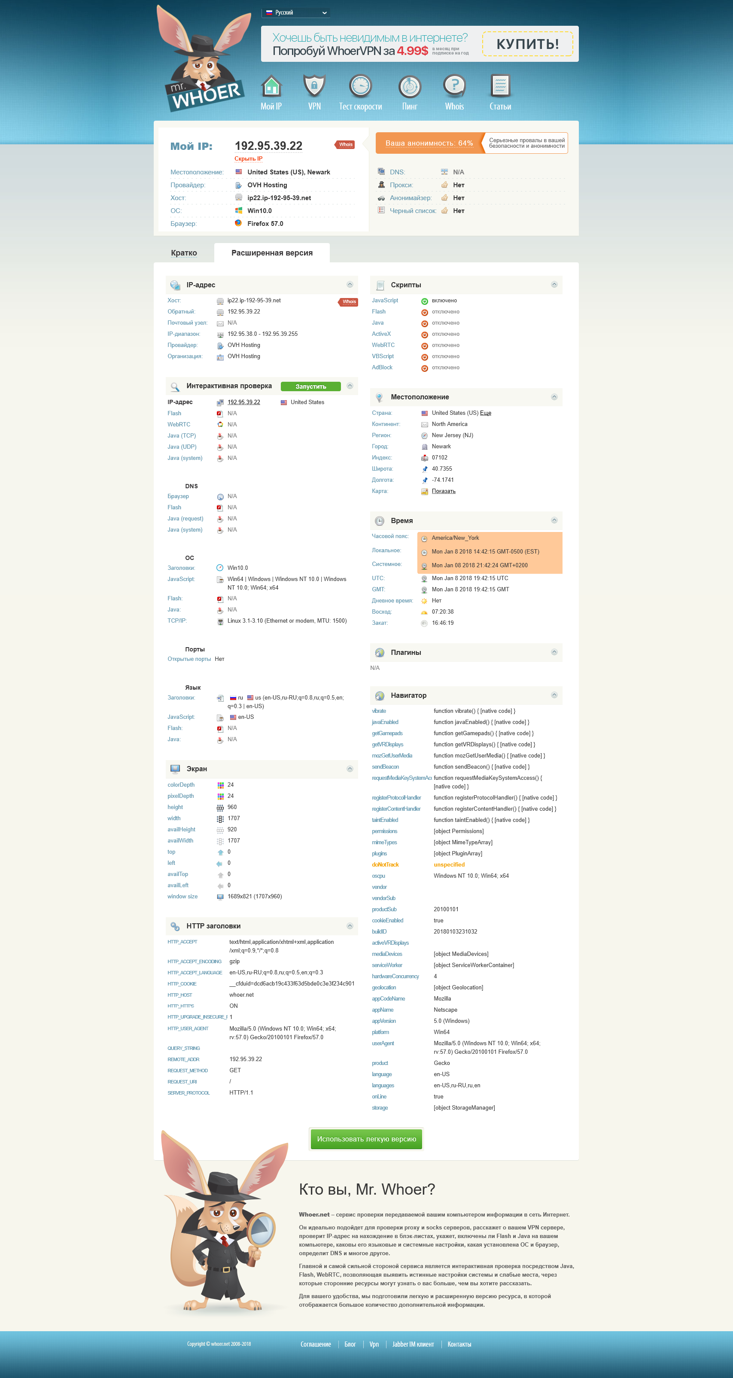Click the AdBlock disabled power icon

(424, 368)
